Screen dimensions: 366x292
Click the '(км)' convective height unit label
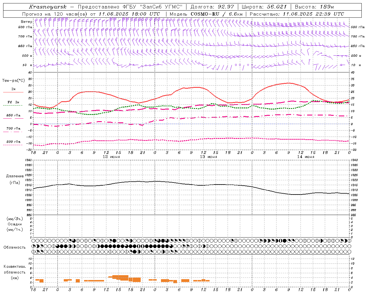point(15,278)
